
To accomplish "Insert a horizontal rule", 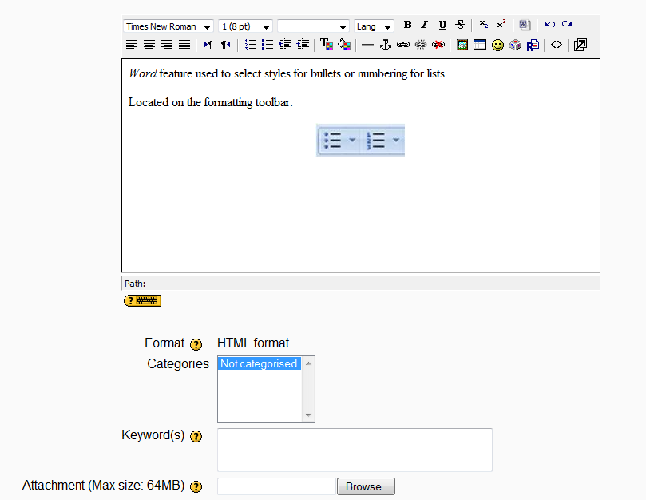I will click(x=367, y=45).
